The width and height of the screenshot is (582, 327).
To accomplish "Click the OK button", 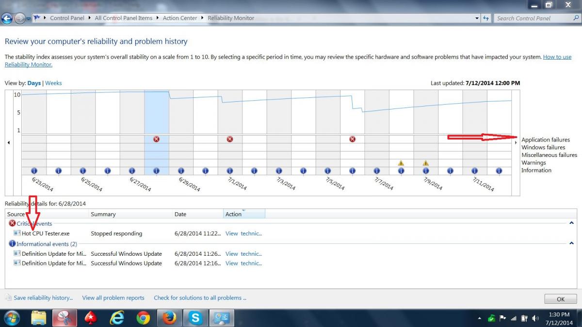I will [x=561, y=299].
